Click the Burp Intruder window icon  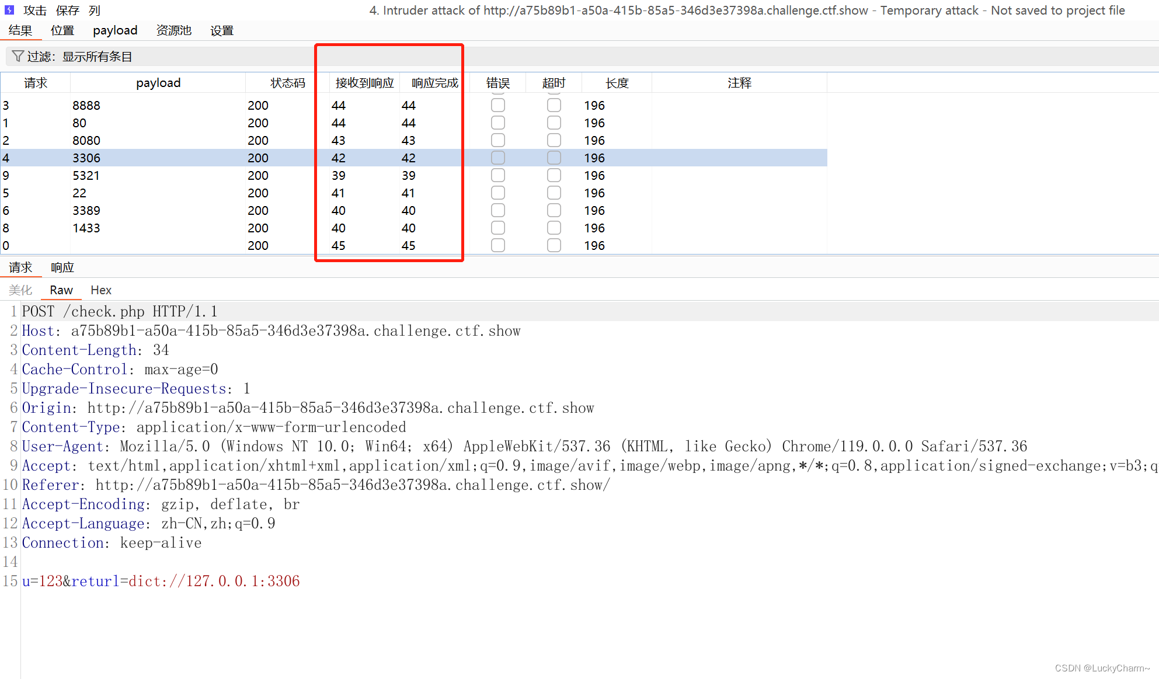[9, 10]
